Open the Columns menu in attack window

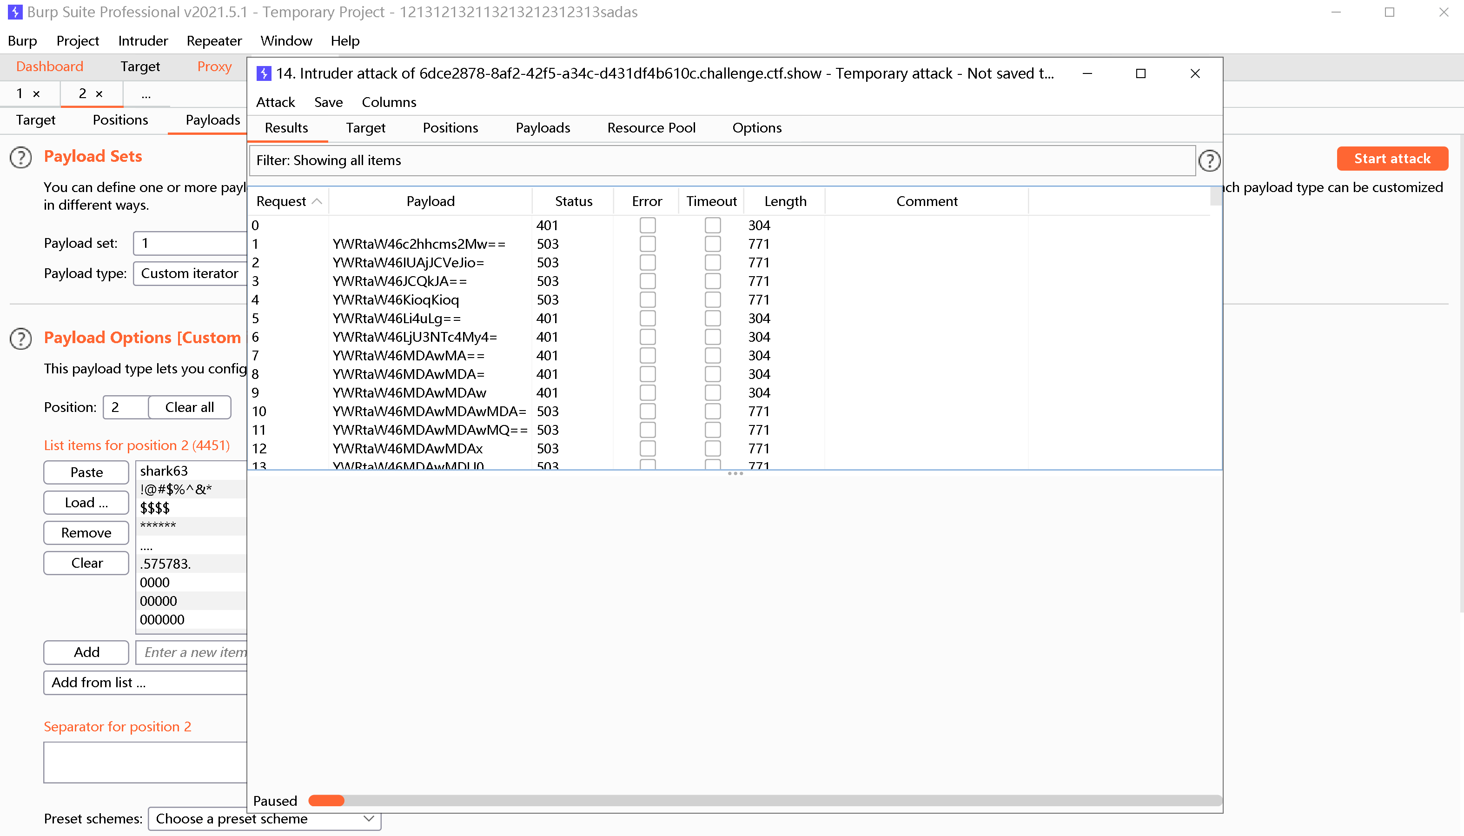[389, 102]
